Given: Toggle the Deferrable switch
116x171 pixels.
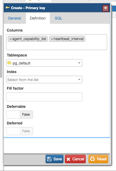Looking at the screenshot, I should (20, 115).
